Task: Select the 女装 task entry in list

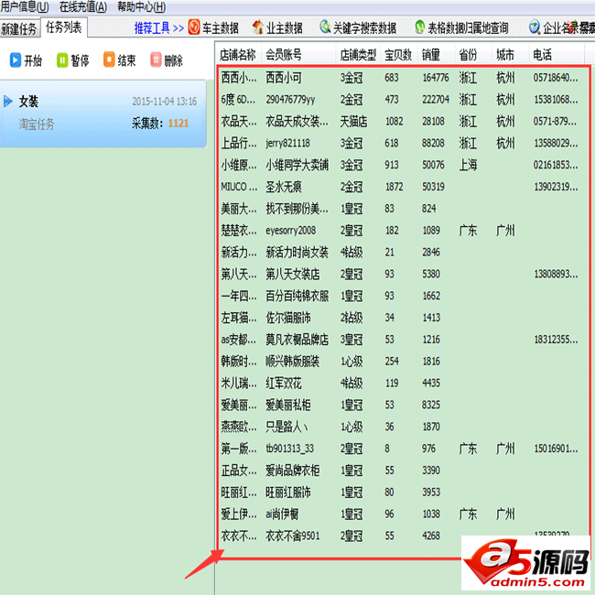Action: 103,114
